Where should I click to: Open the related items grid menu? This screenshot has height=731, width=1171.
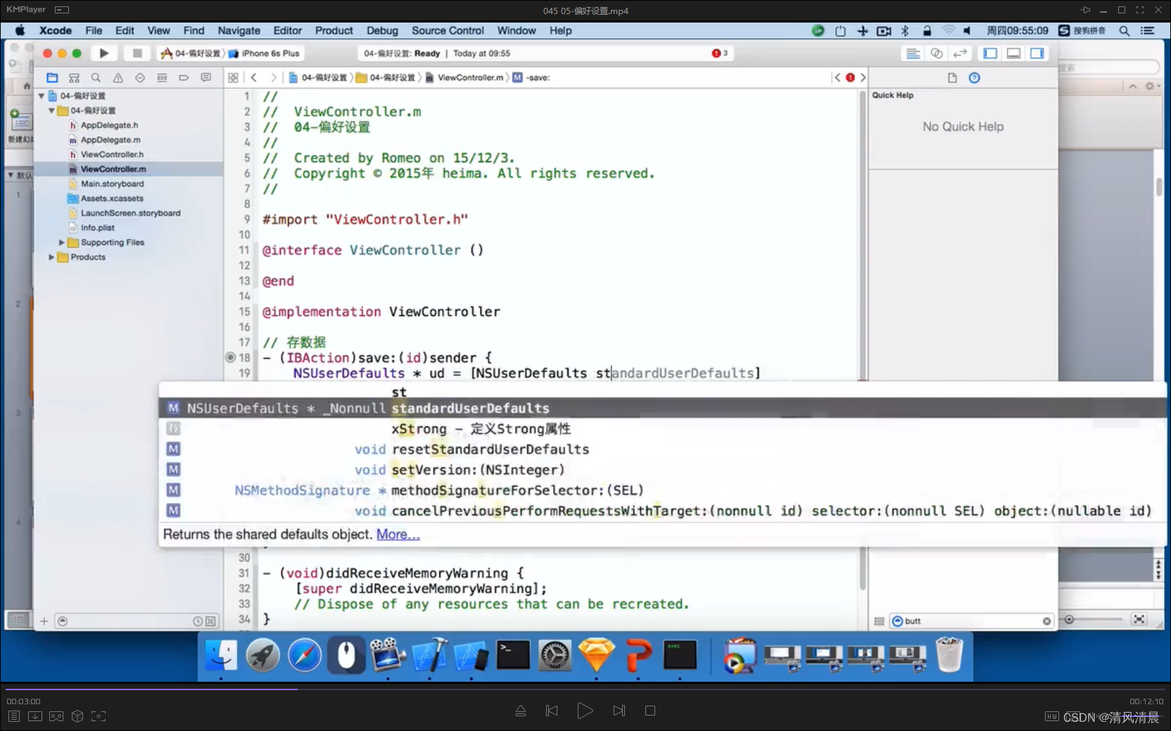pos(233,78)
